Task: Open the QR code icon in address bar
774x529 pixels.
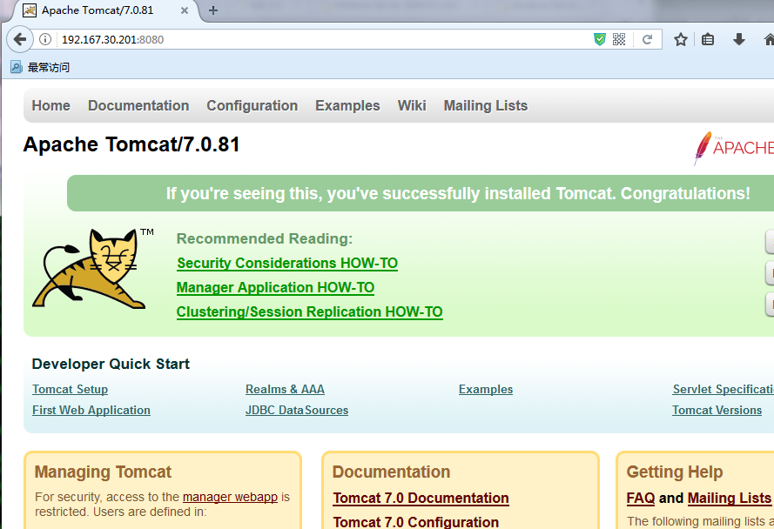Action: [619, 39]
